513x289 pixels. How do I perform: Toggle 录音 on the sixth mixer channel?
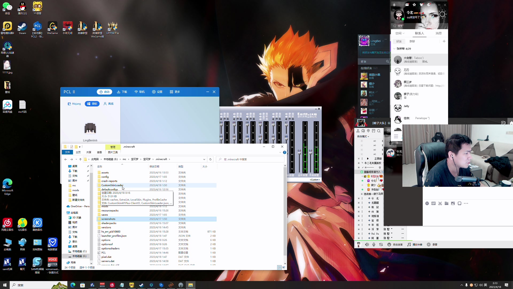290,114
